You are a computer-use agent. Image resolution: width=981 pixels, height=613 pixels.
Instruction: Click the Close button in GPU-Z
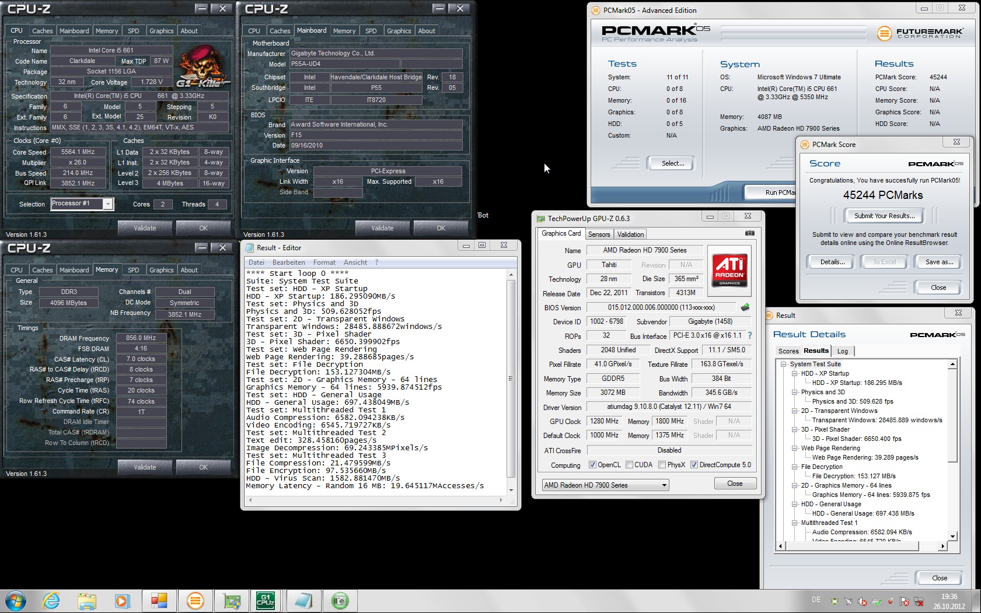(735, 484)
